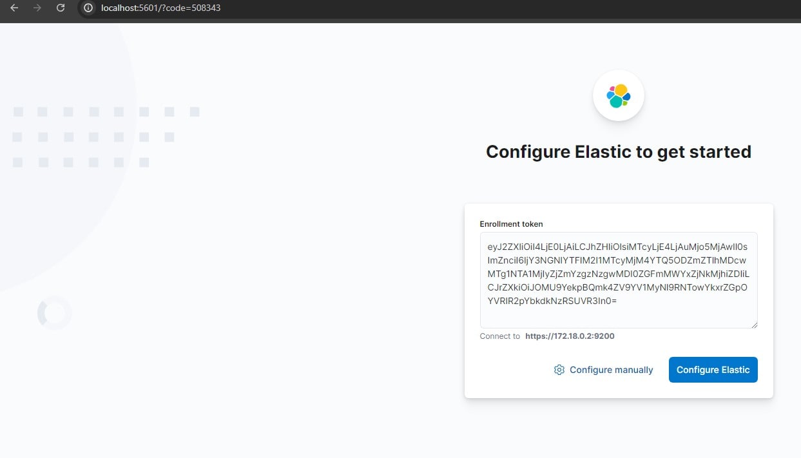Click the 'https://172.18.0.2:9200' address text
This screenshot has width=801, height=458.
[570, 336]
